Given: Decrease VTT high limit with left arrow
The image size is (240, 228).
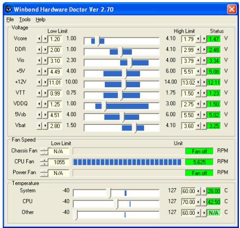Looking at the screenshot, I should point(198,93).
